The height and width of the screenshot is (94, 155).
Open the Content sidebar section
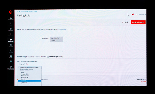pos(11,46)
